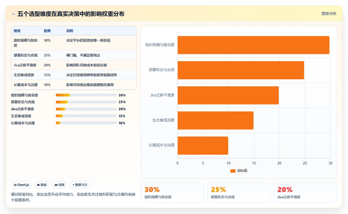The width and height of the screenshot is (348, 214).
Task: Open the 30% 组织规模与复杂度 data card
Action: [x=172, y=192]
